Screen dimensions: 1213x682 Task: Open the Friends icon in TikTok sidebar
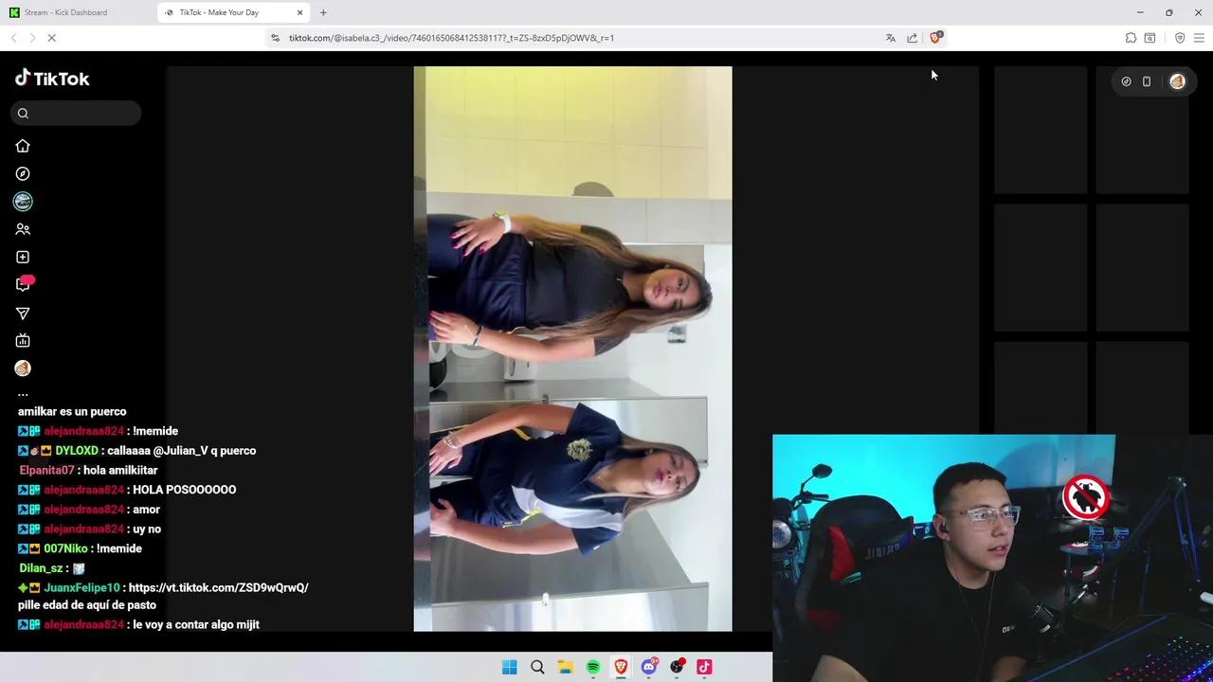click(x=23, y=229)
